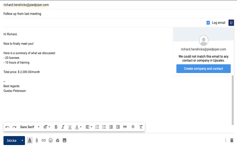Uncheck the Log email checkbox
The image size is (237, 148).
[x=208, y=23]
